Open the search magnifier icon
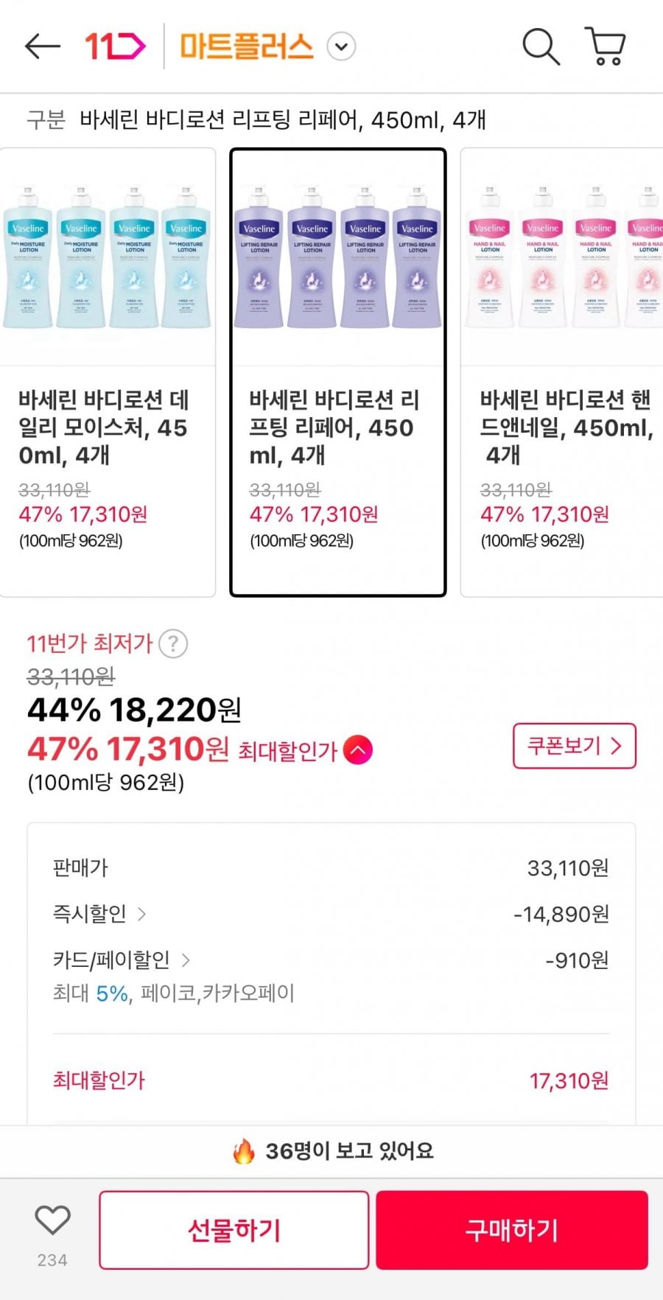 [x=541, y=46]
